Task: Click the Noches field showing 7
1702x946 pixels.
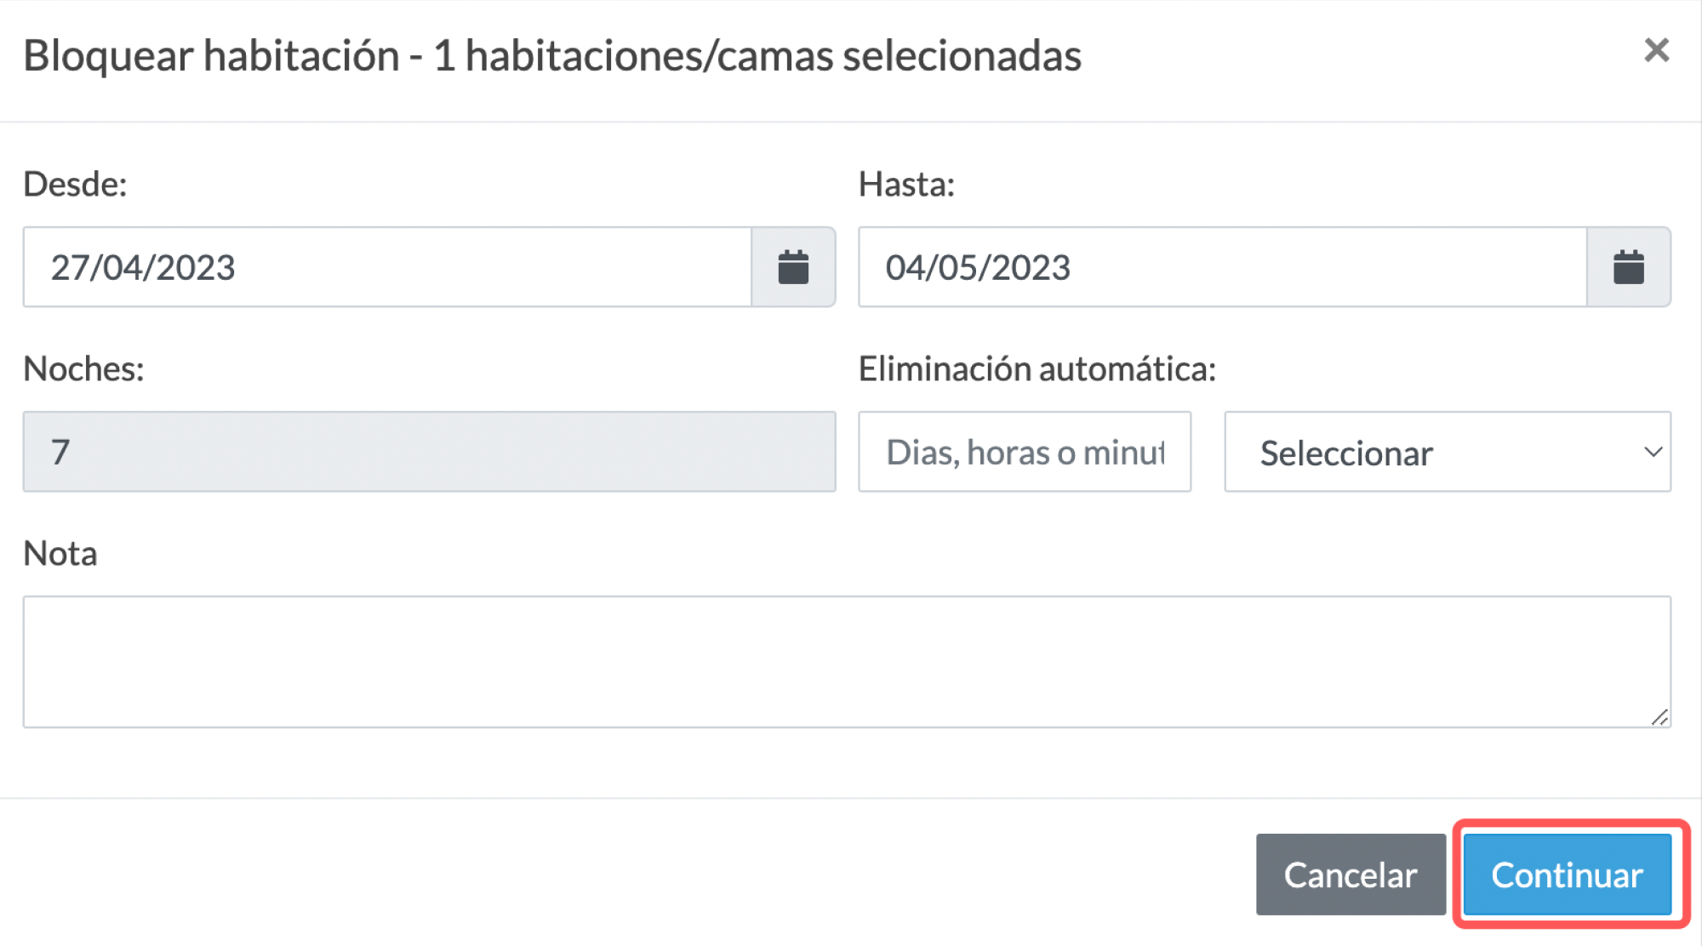Action: tap(429, 453)
